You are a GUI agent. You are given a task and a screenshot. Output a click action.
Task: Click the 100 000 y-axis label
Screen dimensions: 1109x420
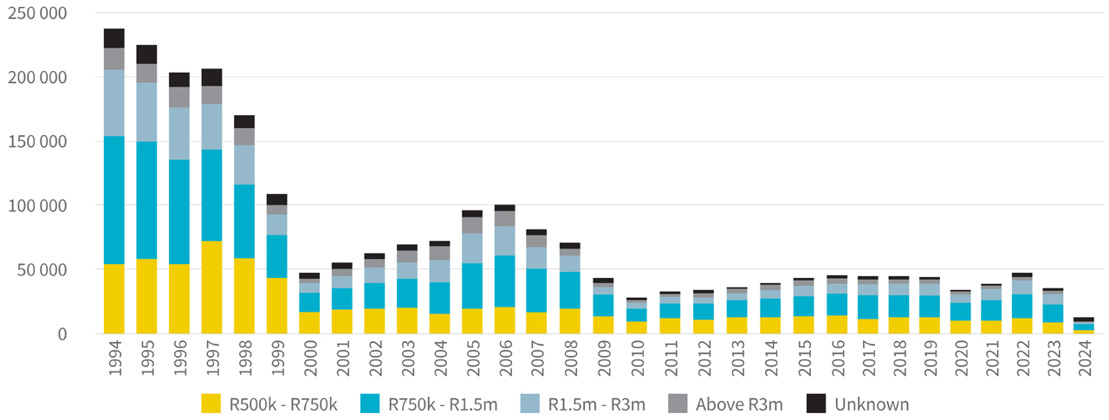click(x=37, y=206)
